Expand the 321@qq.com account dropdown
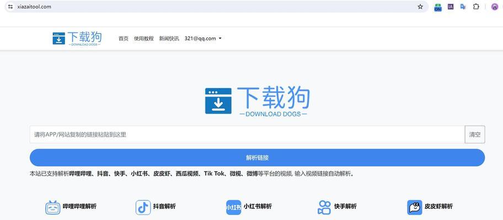The image size is (503, 220). pos(203,38)
